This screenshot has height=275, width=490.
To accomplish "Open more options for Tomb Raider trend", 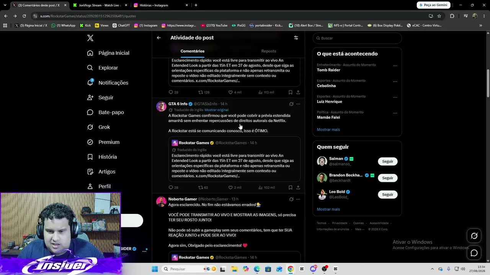I will pyautogui.click(x=395, y=66).
